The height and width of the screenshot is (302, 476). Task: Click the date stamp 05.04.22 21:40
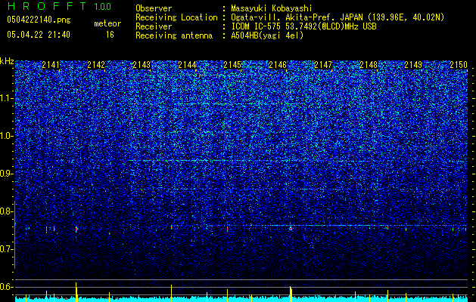click(x=39, y=35)
